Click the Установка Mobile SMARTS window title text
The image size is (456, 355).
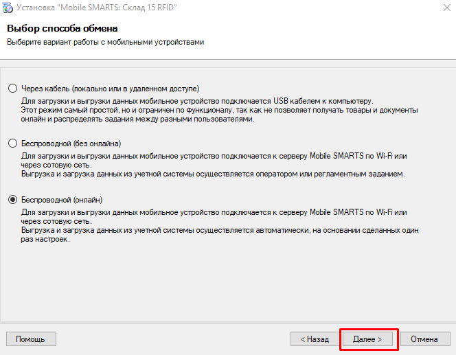(x=97, y=8)
